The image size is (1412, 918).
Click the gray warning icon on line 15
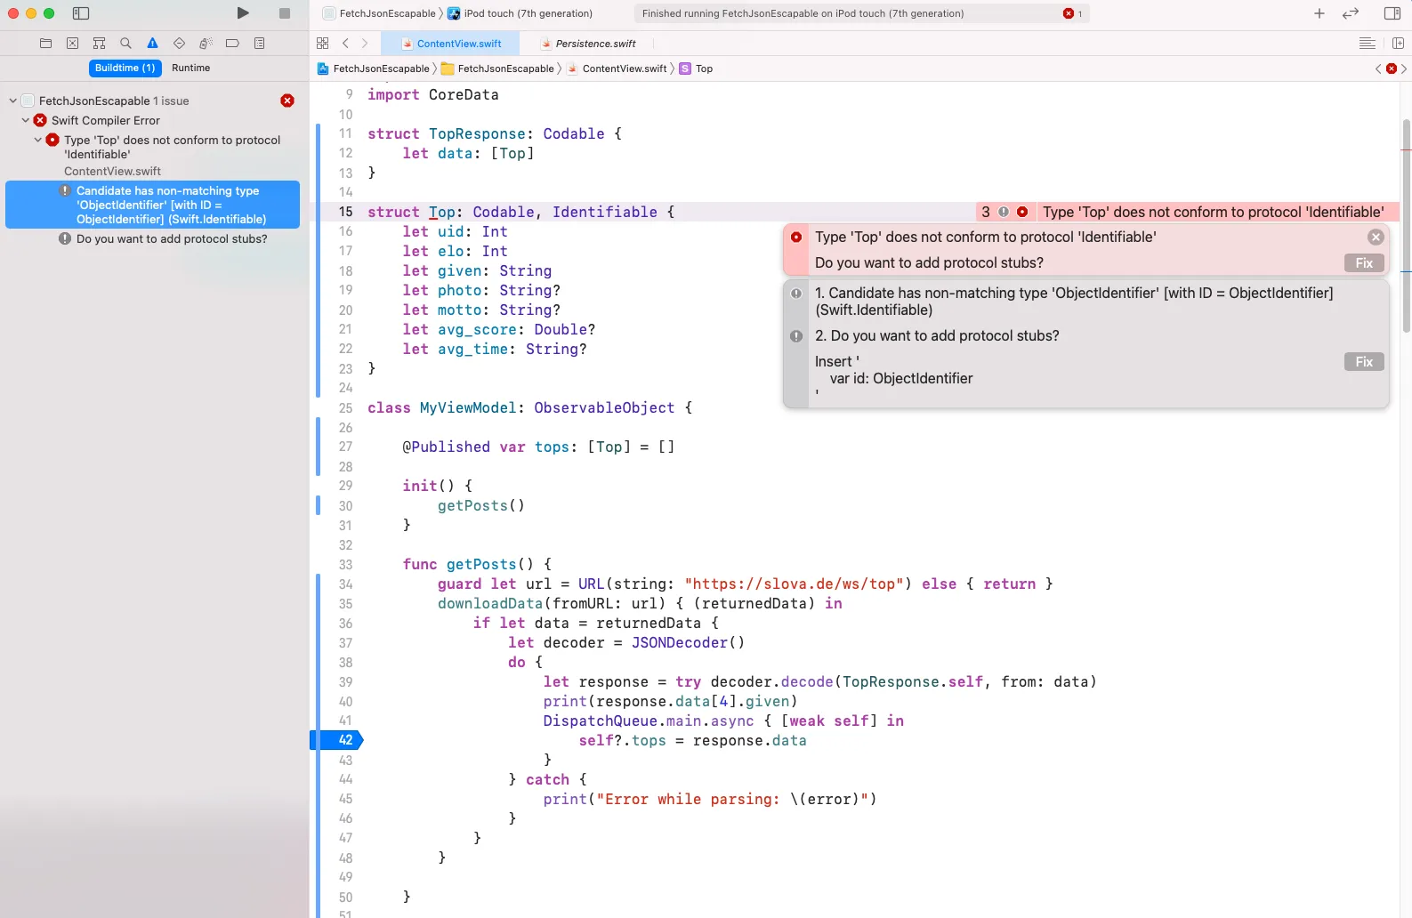click(1004, 212)
